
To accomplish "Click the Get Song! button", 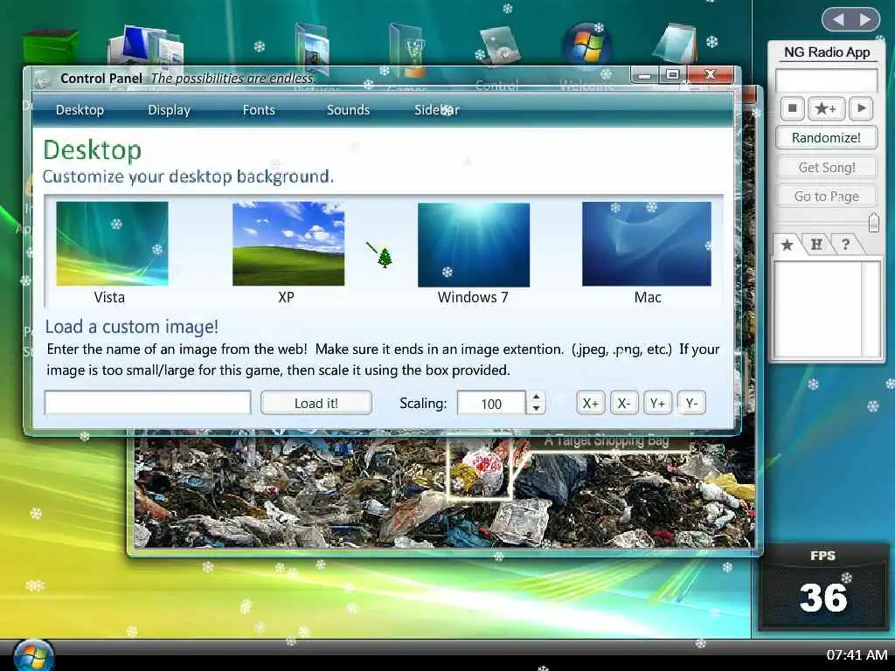I will [x=827, y=168].
